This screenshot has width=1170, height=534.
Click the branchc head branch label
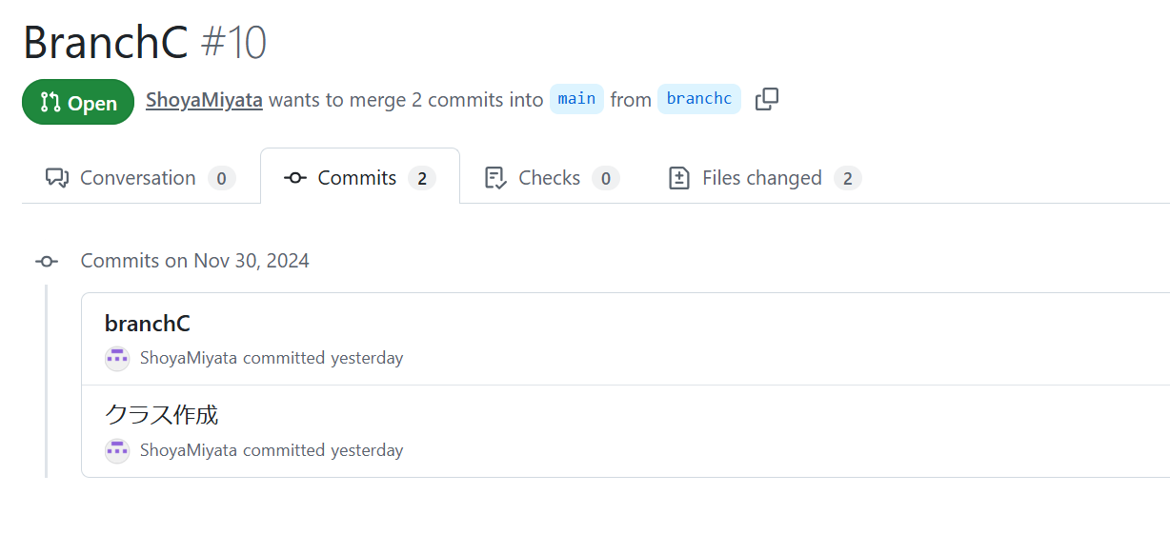[x=699, y=99]
